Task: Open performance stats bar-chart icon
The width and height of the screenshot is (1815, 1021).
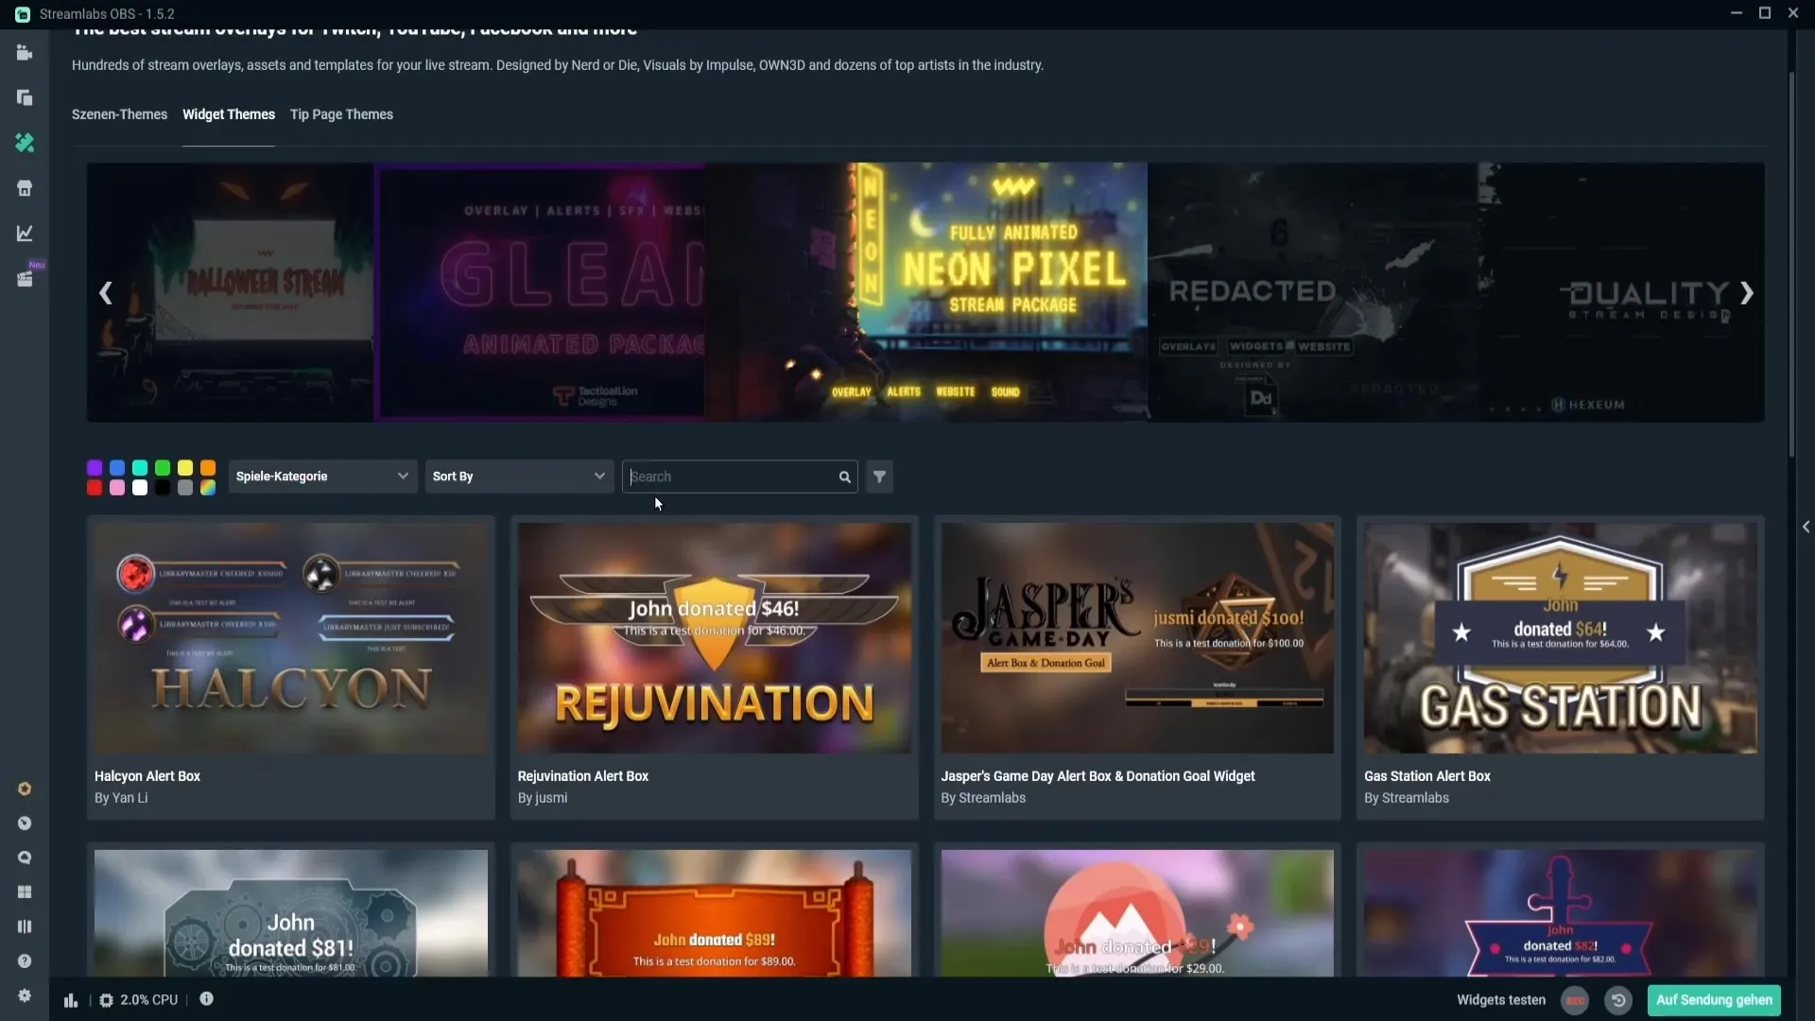Action: [x=71, y=1000]
